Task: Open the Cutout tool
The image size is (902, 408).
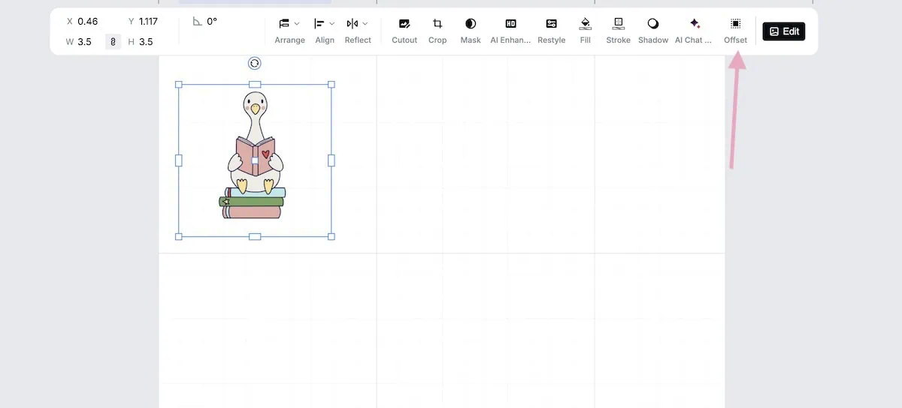Action: tap(404, 31)
